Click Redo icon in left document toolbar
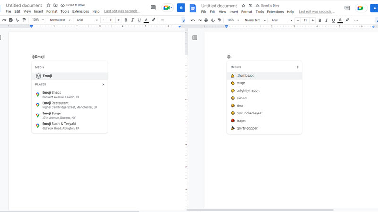 click(4, 20)
